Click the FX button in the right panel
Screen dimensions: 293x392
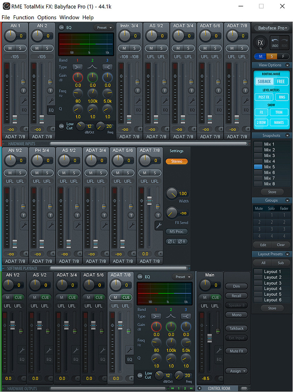(x=260, y=43)
